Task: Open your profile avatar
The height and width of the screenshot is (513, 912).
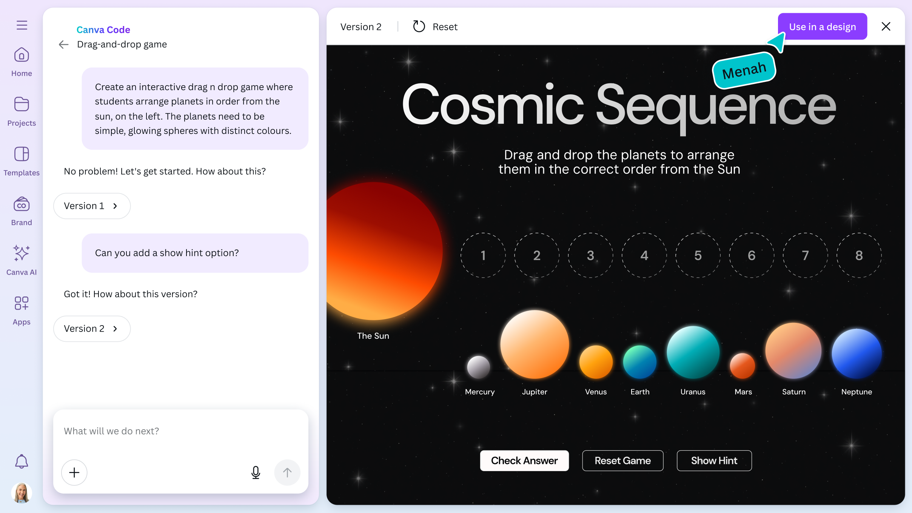Action: coord(22,493)
